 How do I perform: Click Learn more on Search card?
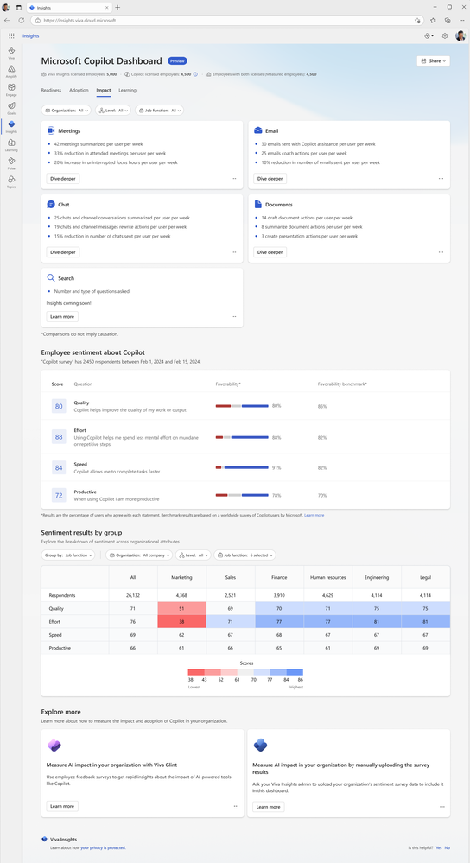(62, 316)
